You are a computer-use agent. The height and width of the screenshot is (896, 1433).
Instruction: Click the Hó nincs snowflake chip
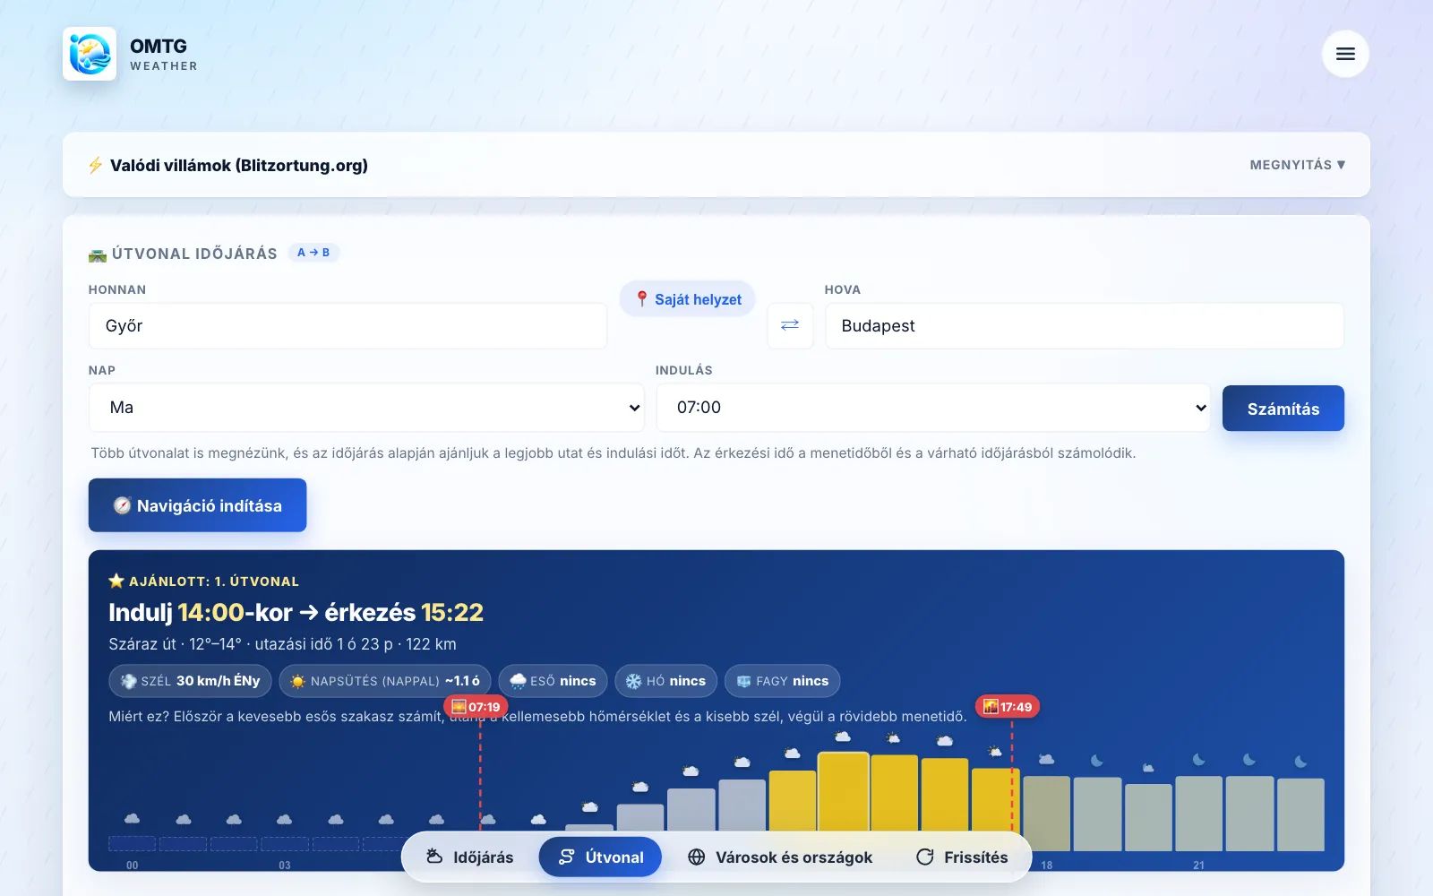coord(665,681)
